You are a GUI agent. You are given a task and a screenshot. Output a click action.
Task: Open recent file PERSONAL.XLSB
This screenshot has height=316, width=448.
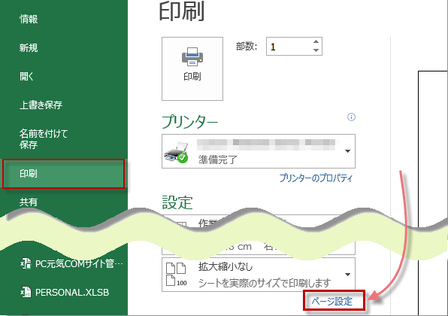tap(65, 292)
